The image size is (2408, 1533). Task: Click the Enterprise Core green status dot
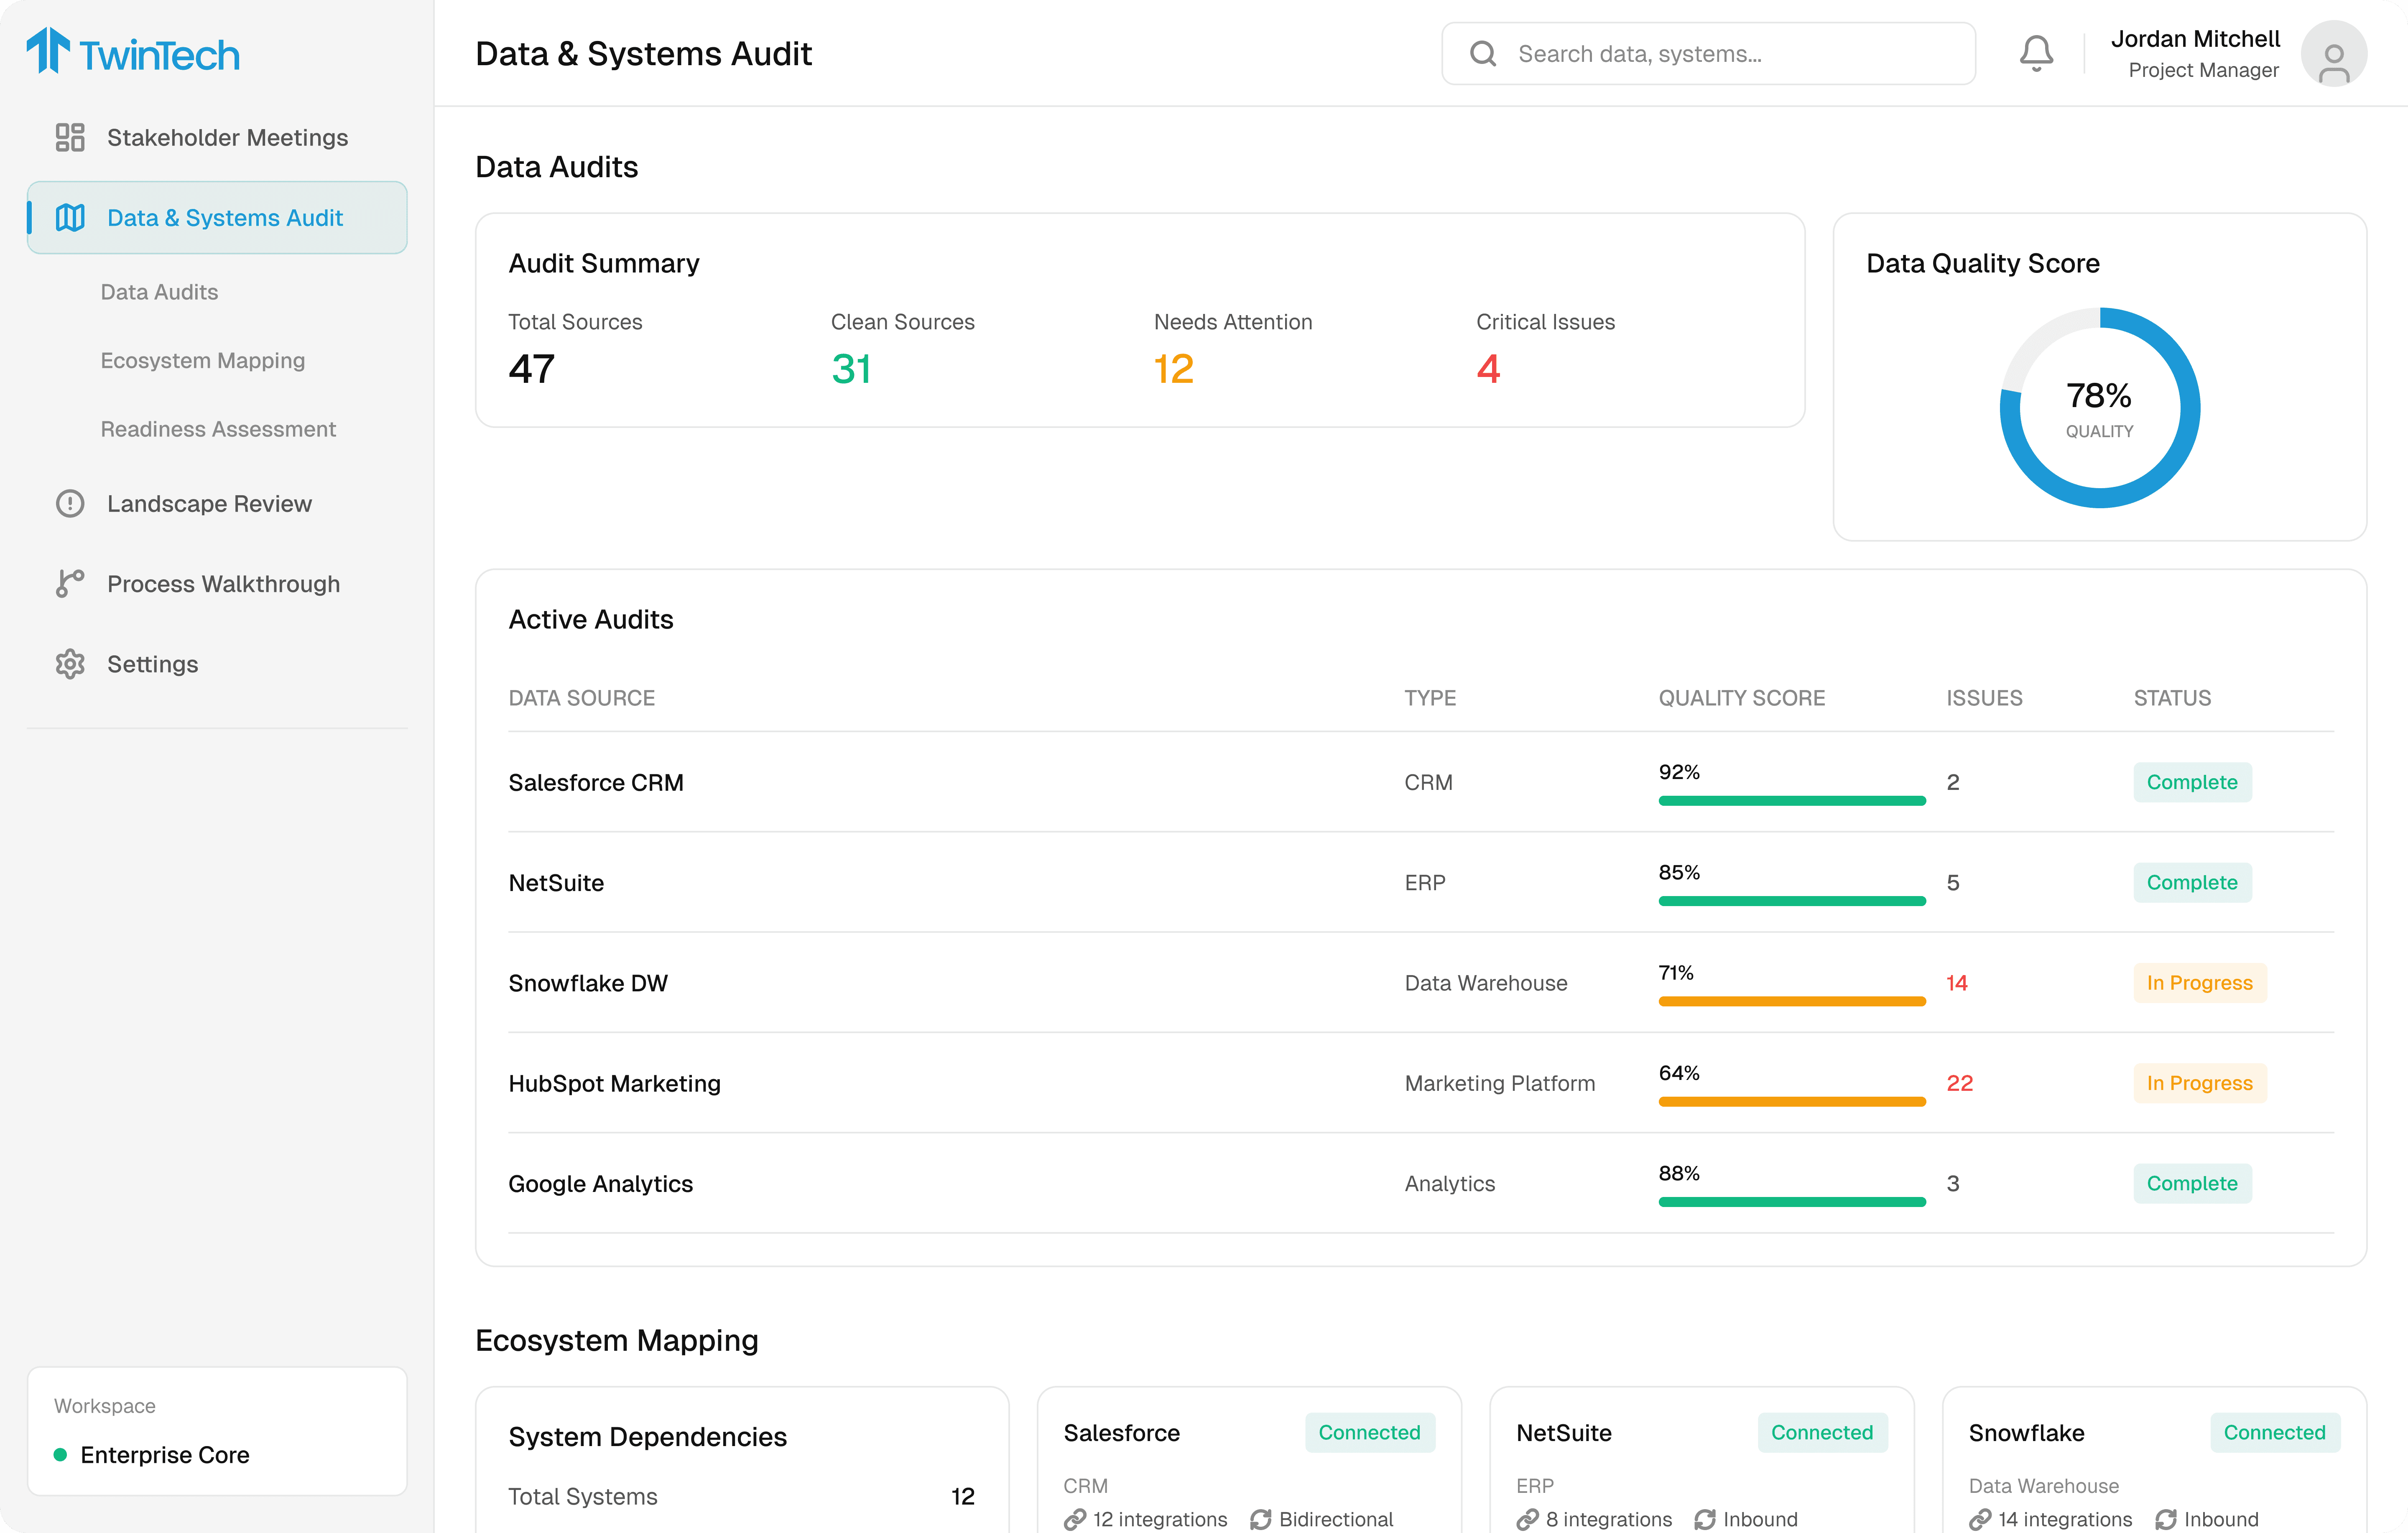(x=60, y=1455)
